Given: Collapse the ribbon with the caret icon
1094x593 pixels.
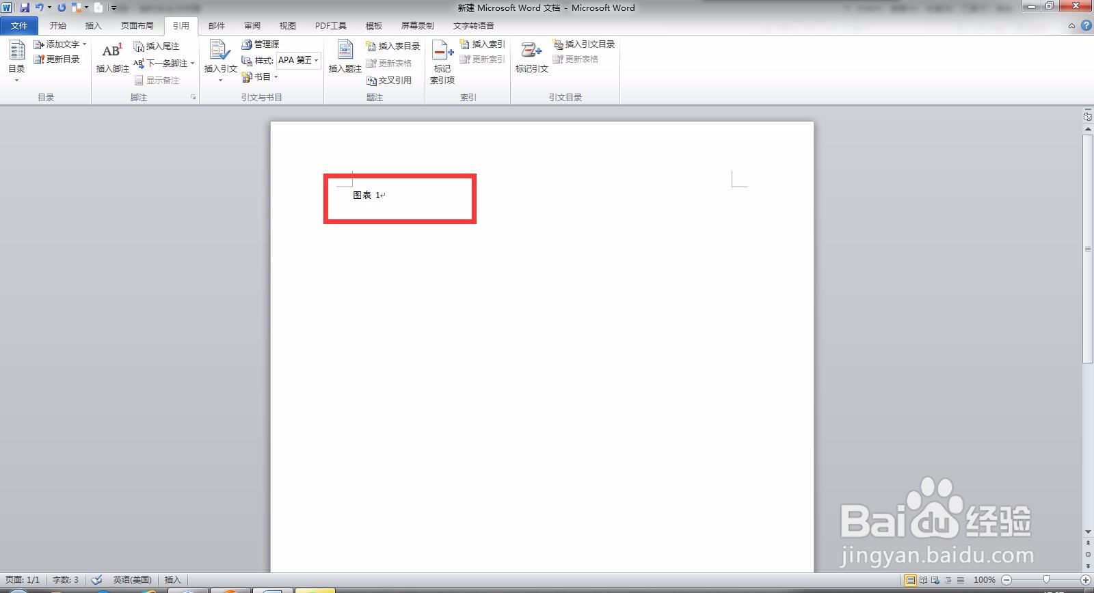Looking at the screenshot, I should pyautogui.click(x=1071, y=26).
